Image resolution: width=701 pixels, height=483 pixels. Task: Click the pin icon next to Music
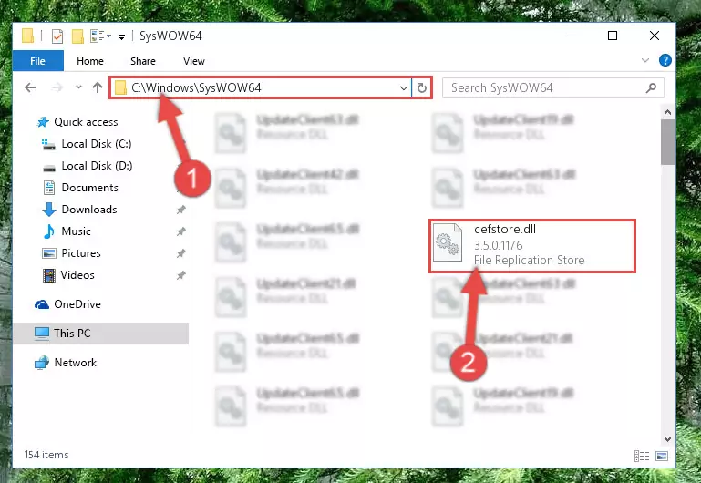click(x=180, y=231)
